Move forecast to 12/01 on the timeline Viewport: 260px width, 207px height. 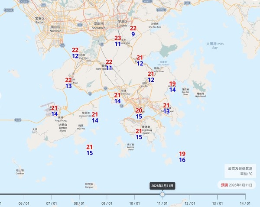(x=189, y=203)
